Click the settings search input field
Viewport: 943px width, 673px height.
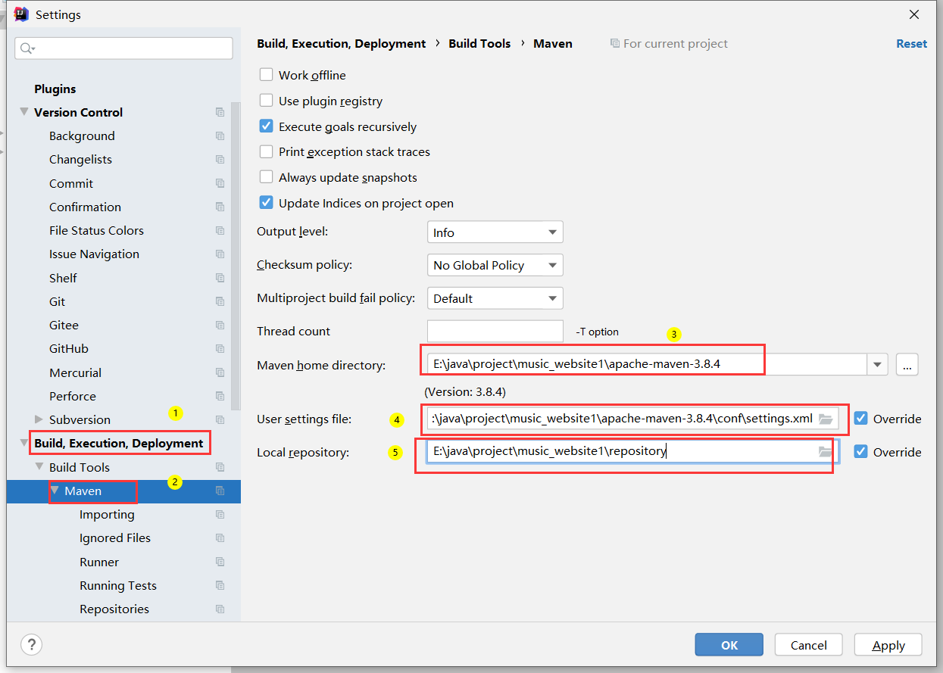point(123,48)
